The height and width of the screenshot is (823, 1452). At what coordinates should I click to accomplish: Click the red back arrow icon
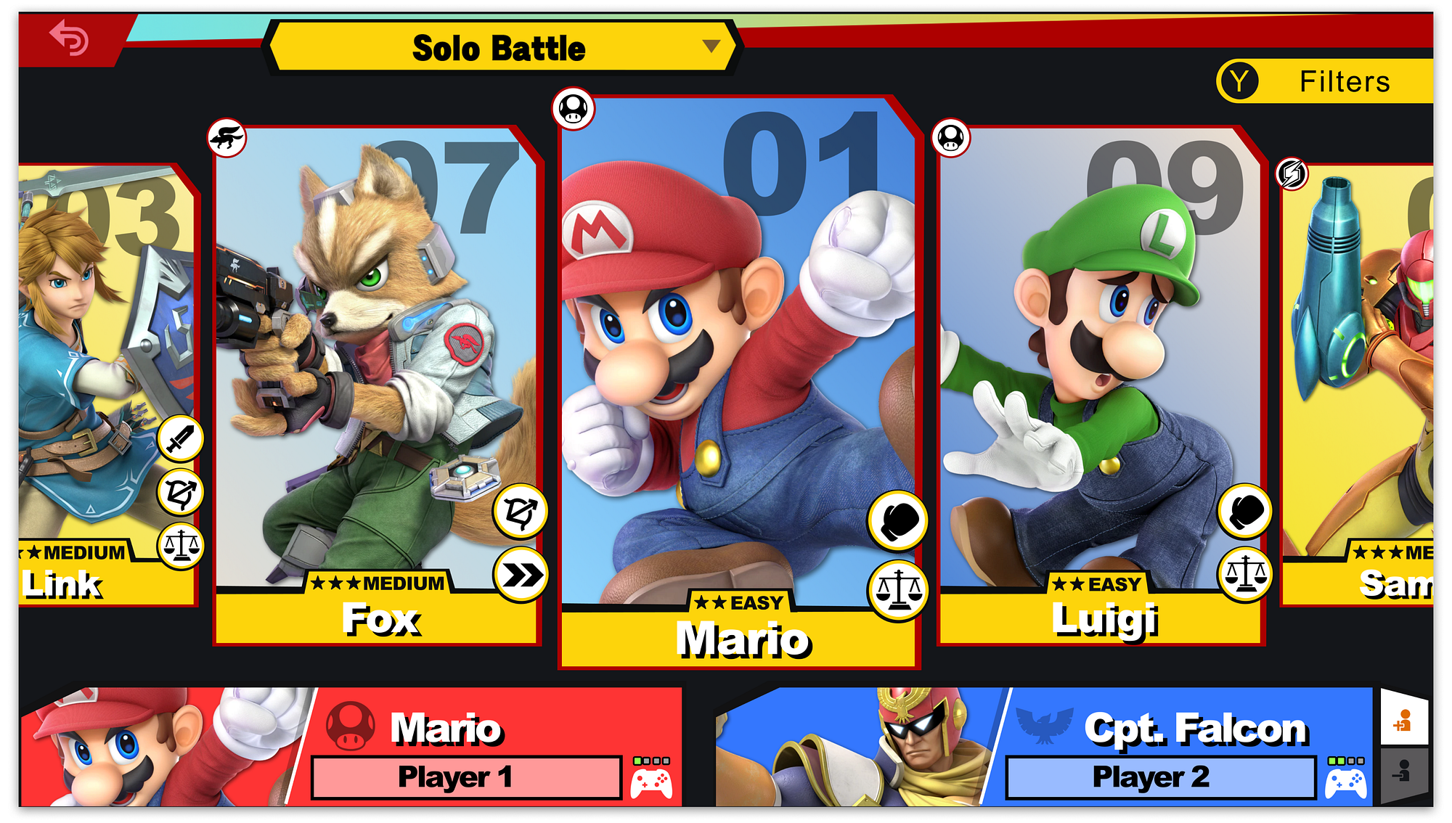coord(69,38)
